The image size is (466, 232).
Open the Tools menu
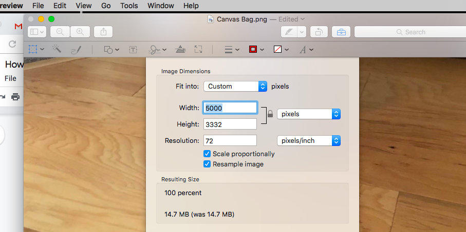[x=129, y=6]
